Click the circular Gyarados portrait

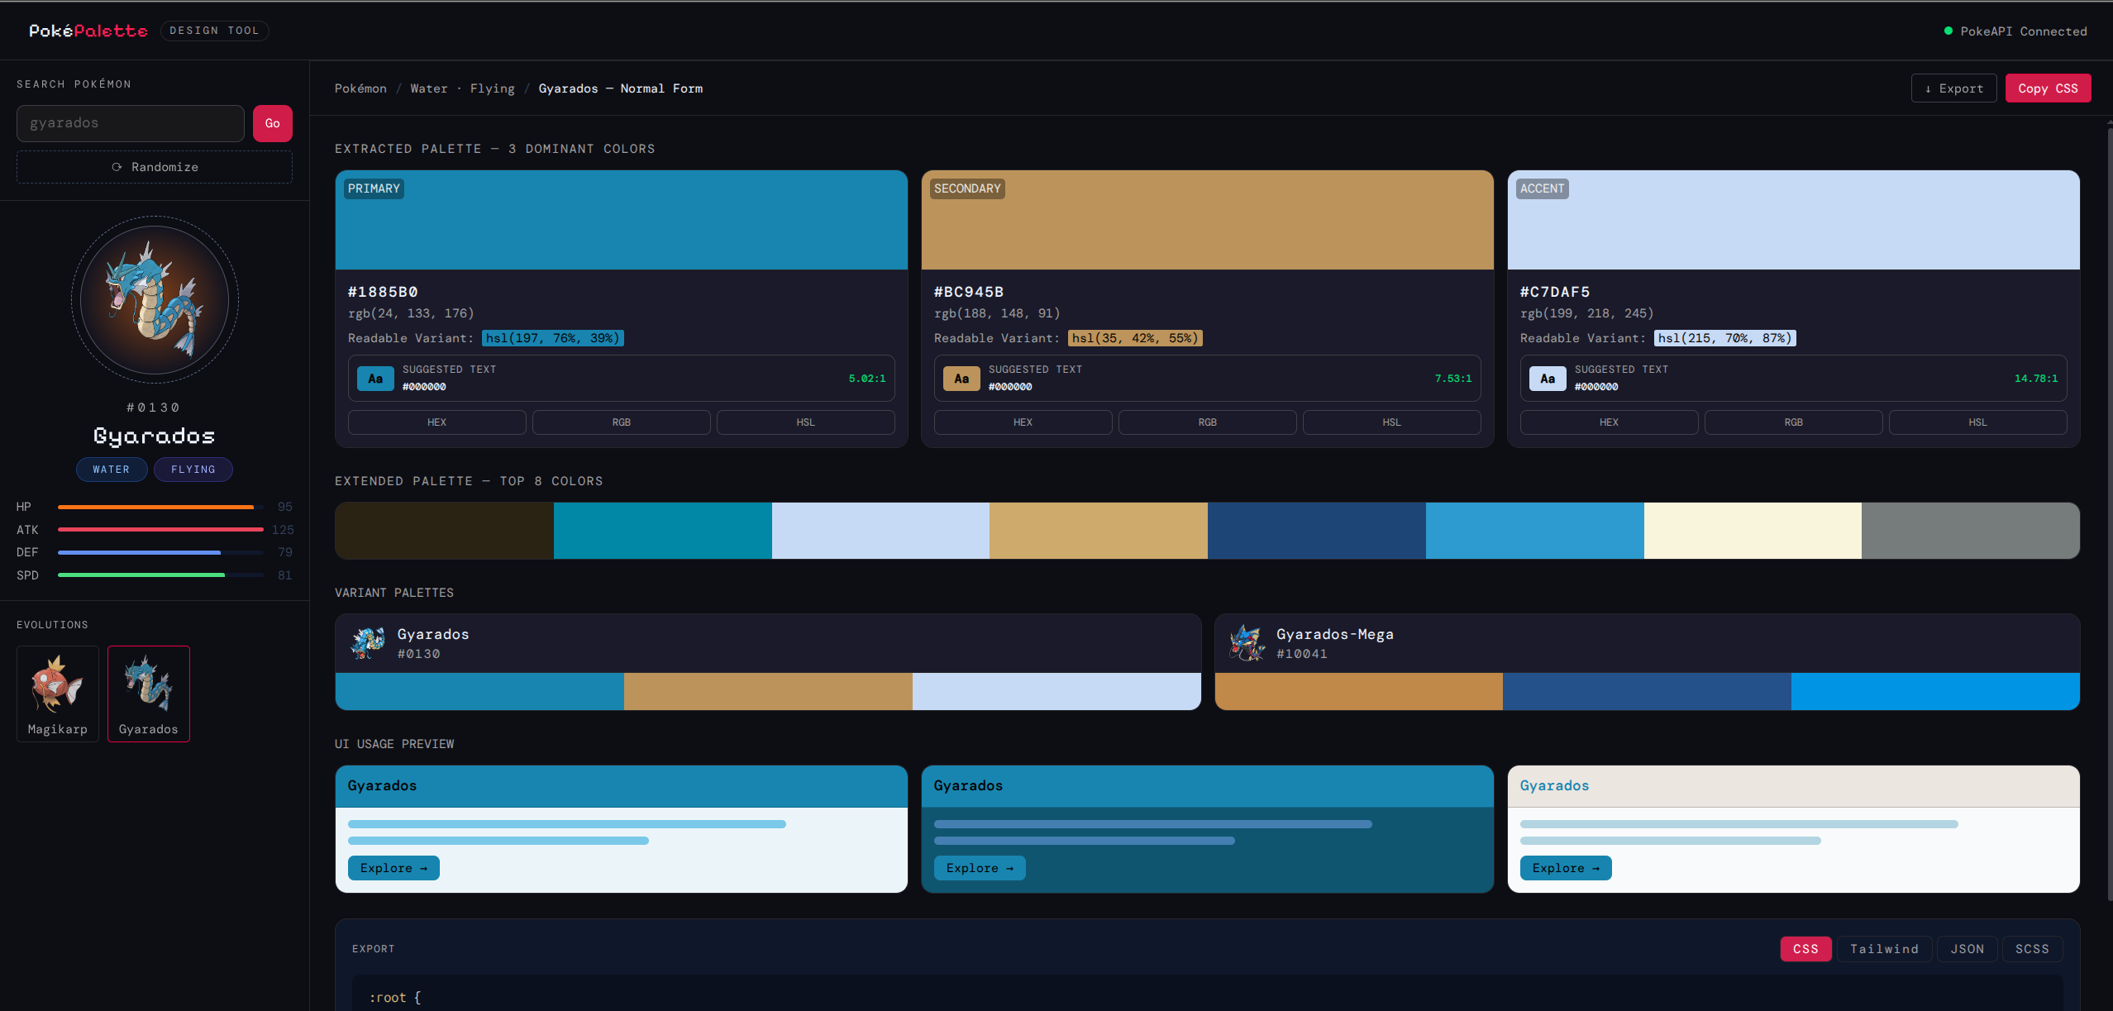pyautogui.click(x=155, y=300)
